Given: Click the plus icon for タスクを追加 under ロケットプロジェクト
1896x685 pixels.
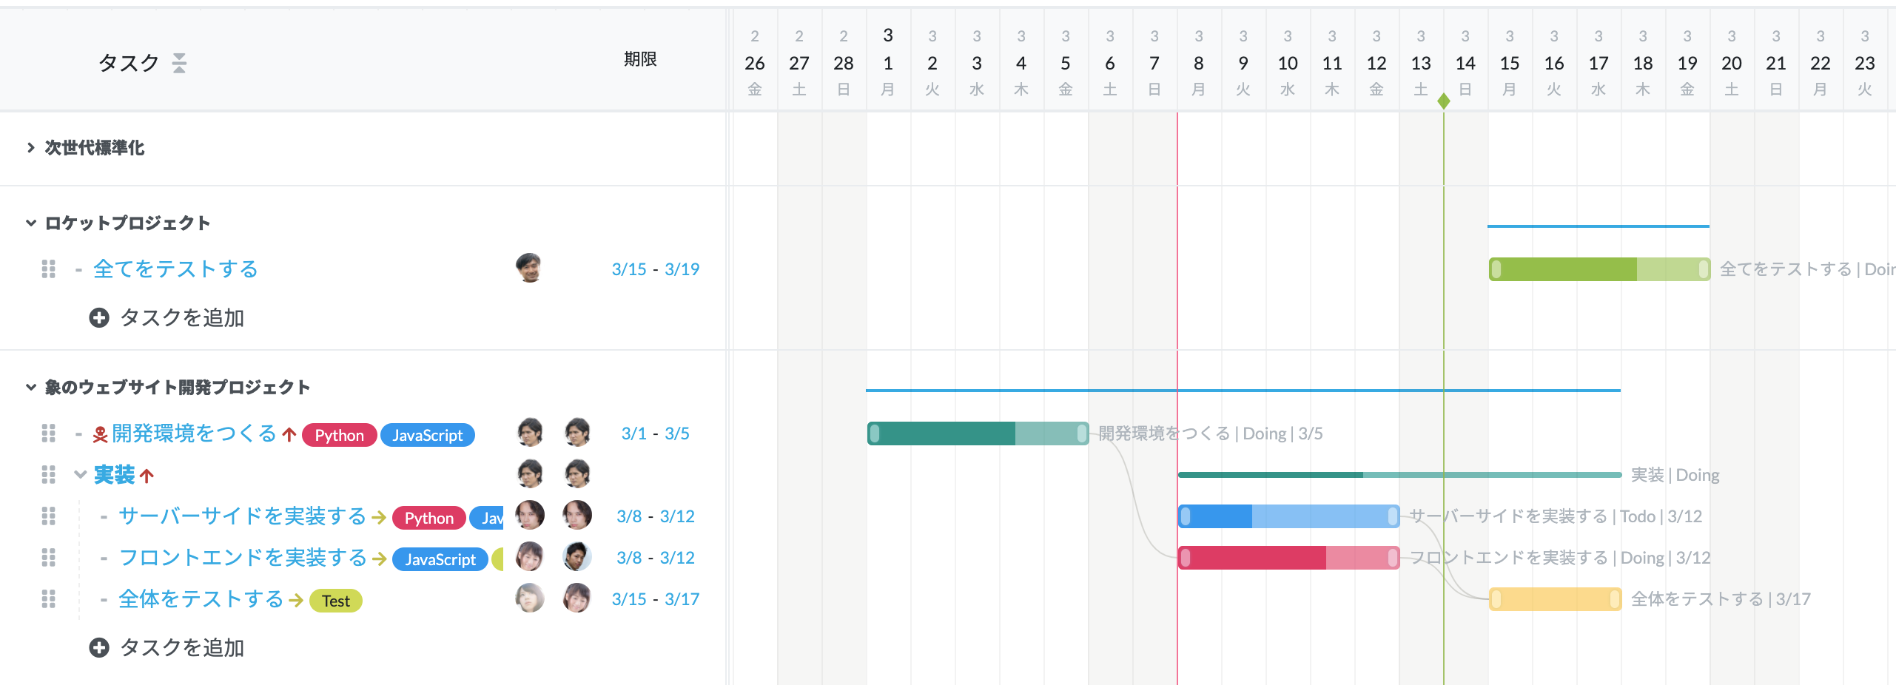Looking at the screenshot, I should 99,318.
